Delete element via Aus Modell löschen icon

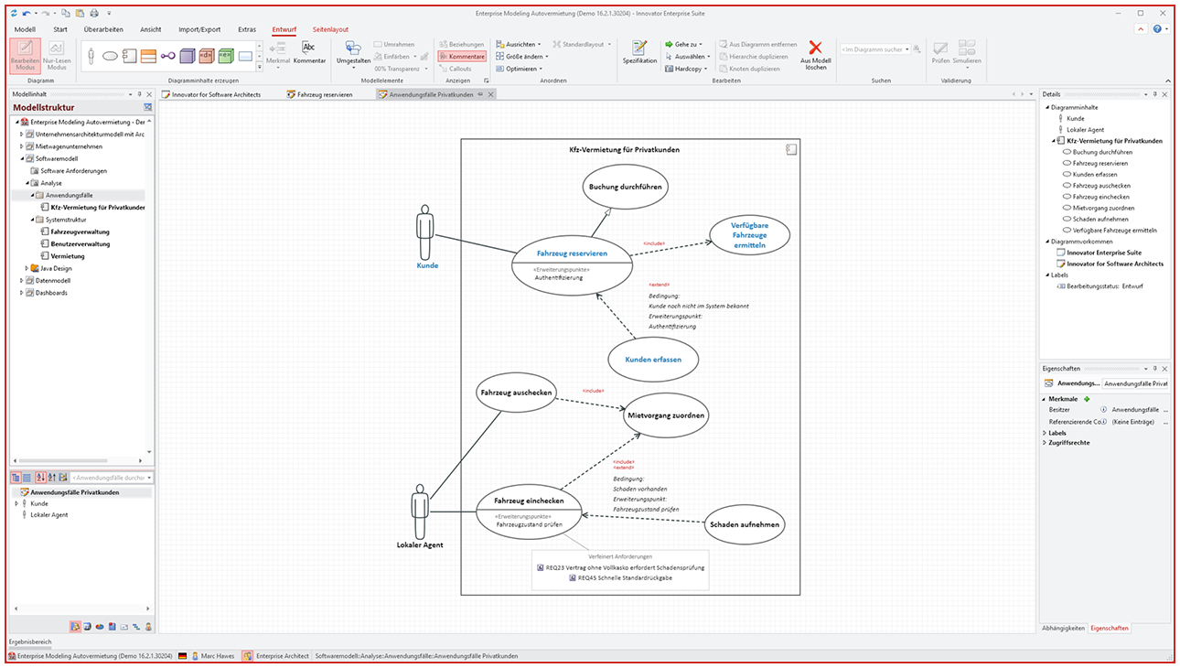814,56
